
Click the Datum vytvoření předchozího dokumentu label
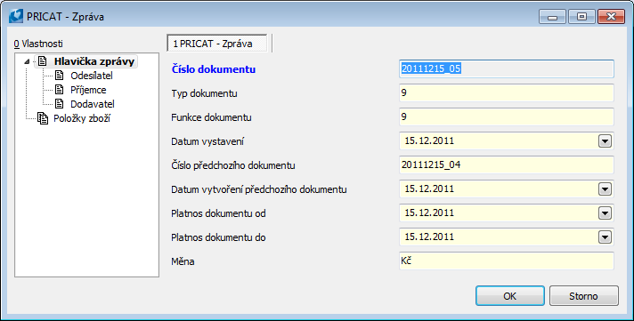click(x=259, y=189)
